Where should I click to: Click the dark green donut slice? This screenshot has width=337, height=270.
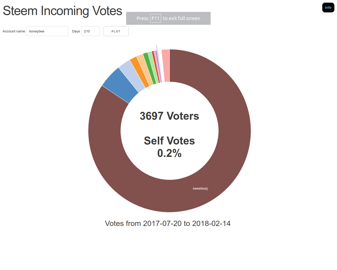[x=149, y=68]
